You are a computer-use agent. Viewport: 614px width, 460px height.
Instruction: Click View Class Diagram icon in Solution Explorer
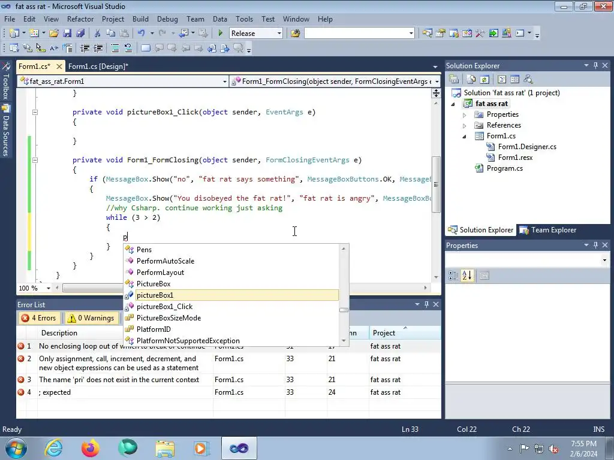tap(528, 80)
